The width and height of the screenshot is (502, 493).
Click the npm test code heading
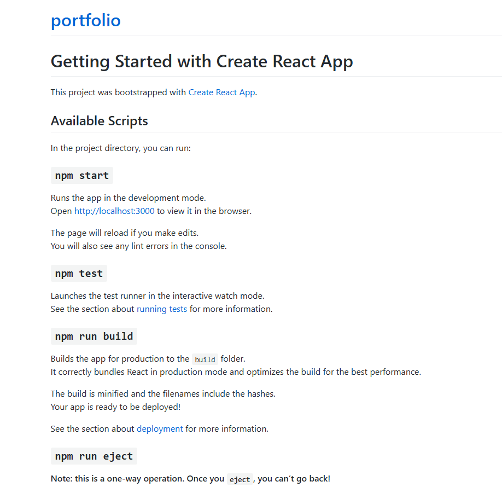click(x=79, y=274)
